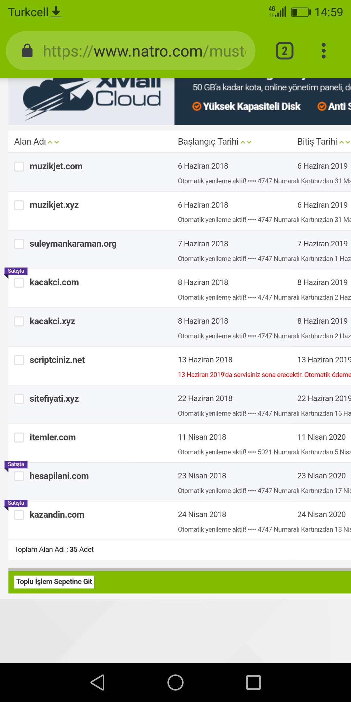Open recent apps with the square button
The image size is (351, 702).
[x=253, y=682]
